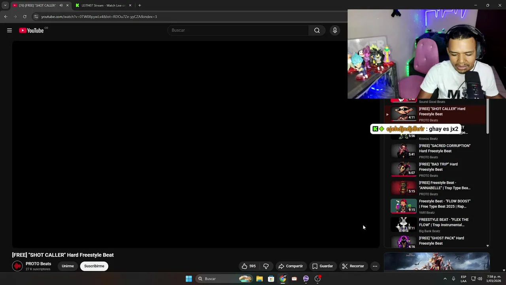This screenshot has height=285, width=506.
Task: Switch to LEITH07 Stream Kick tab
Action: click(x=104, y=6)
